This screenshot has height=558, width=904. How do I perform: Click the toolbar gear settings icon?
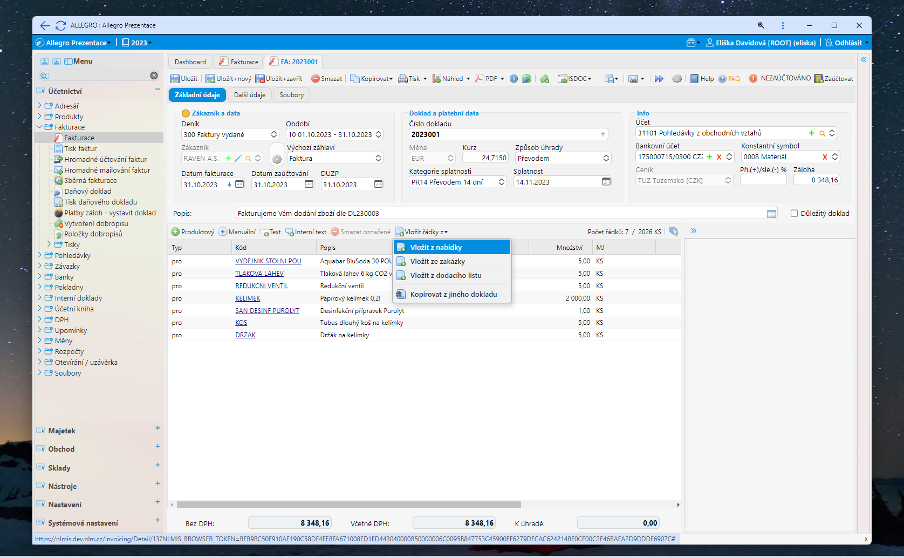click(x=677, y=79)
